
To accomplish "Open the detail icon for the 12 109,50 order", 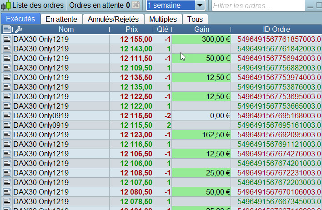I will tap(7, 68).
